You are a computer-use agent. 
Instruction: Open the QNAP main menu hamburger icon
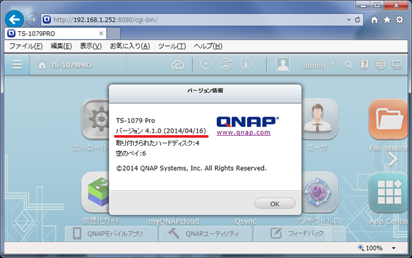[x=17, y=64]
